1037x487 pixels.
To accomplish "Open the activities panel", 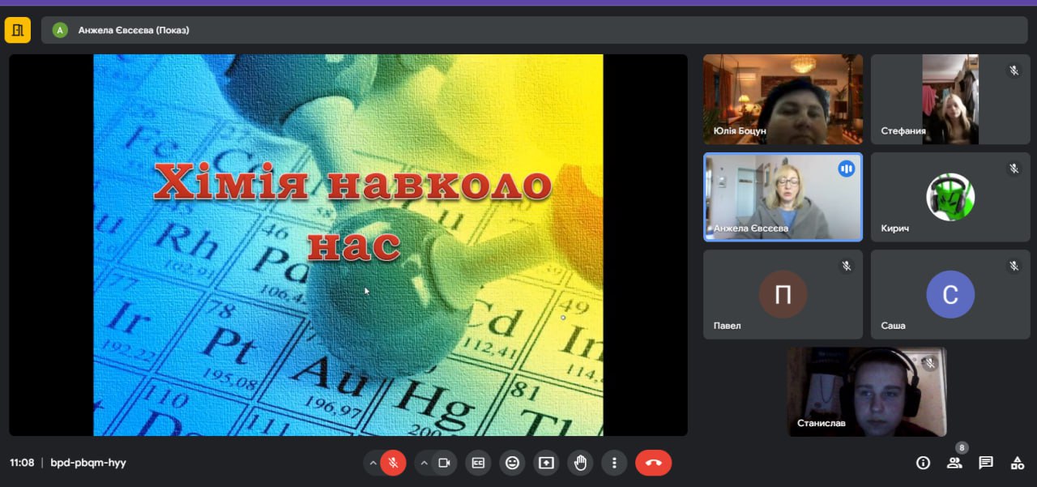I will tap(1018, 463).
